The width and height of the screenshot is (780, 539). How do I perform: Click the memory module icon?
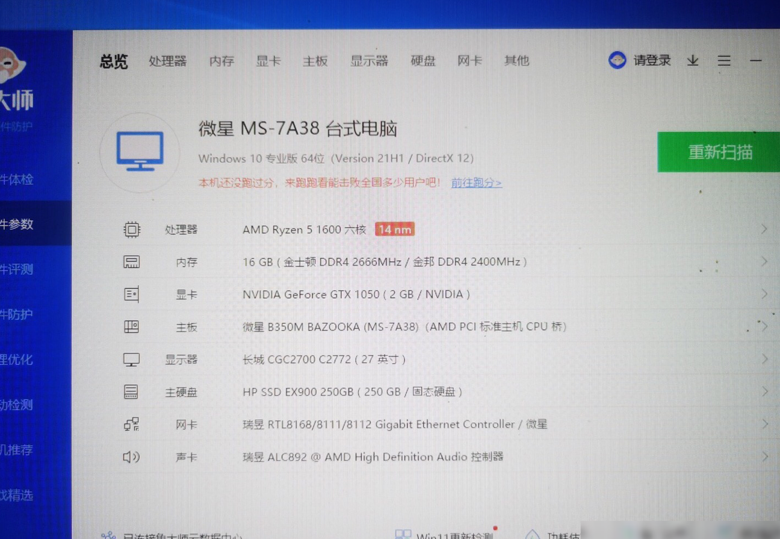(131, 262)
